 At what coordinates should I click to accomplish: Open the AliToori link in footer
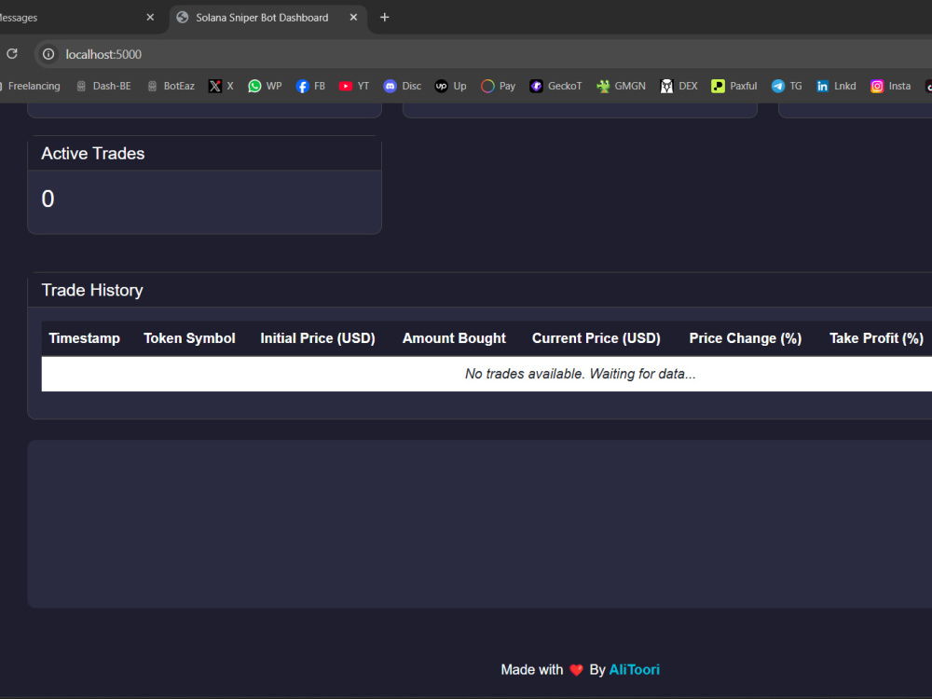(x=634, y=670)
